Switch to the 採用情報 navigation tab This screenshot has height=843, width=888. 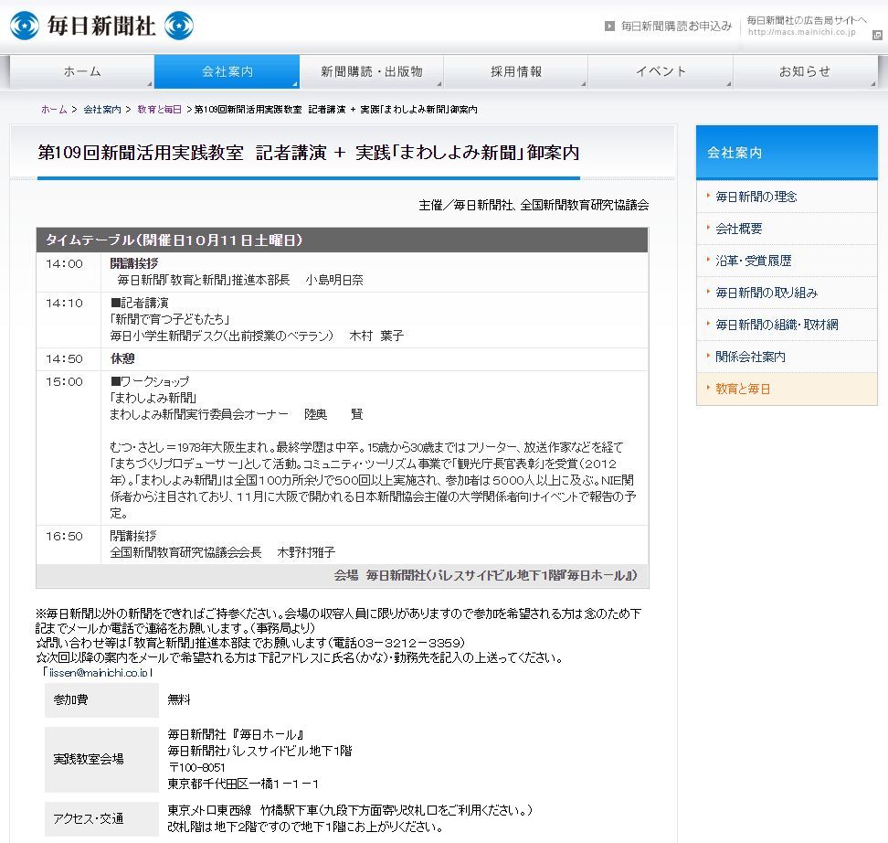515,71
